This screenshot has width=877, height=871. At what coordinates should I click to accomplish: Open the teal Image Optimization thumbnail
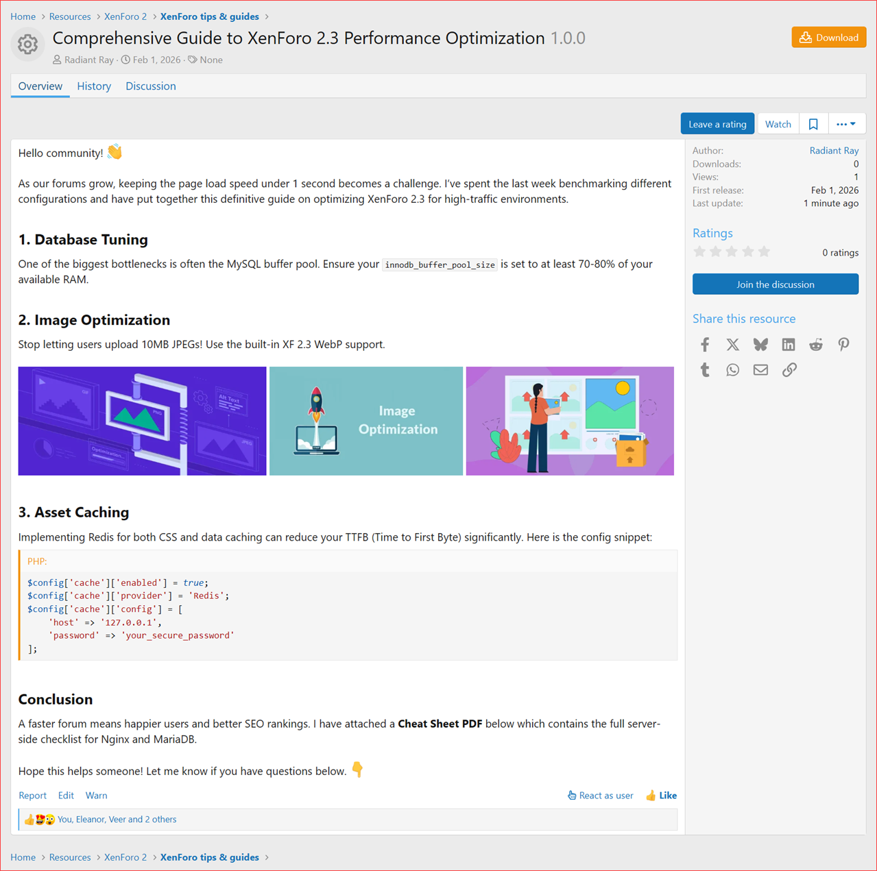point(366,421)
